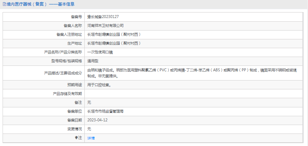
Task: Click the 备案日期 label cell
Action: [44, 120]
